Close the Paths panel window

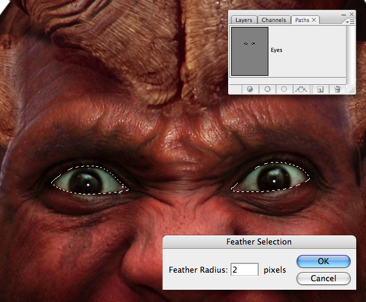351,15
